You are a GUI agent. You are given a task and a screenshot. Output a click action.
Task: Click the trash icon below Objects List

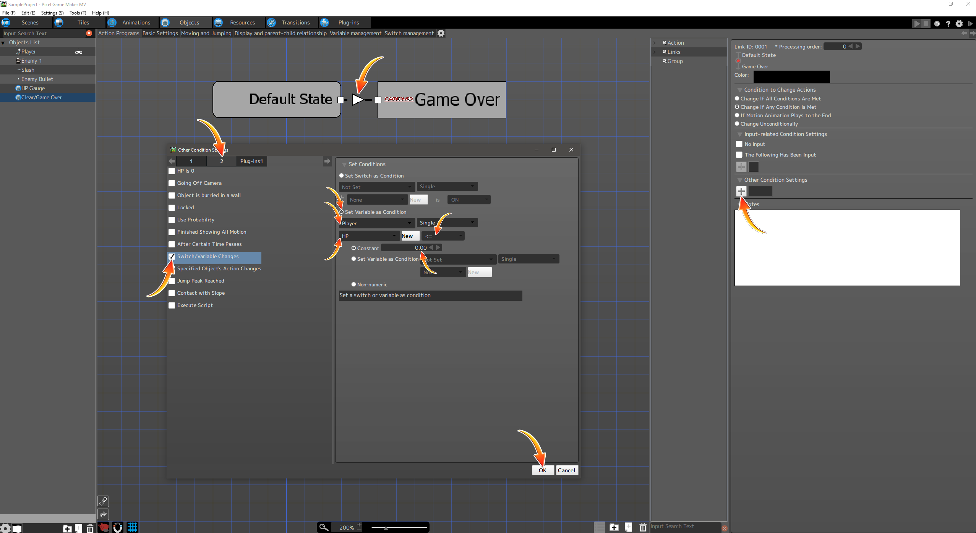[90, 528]
